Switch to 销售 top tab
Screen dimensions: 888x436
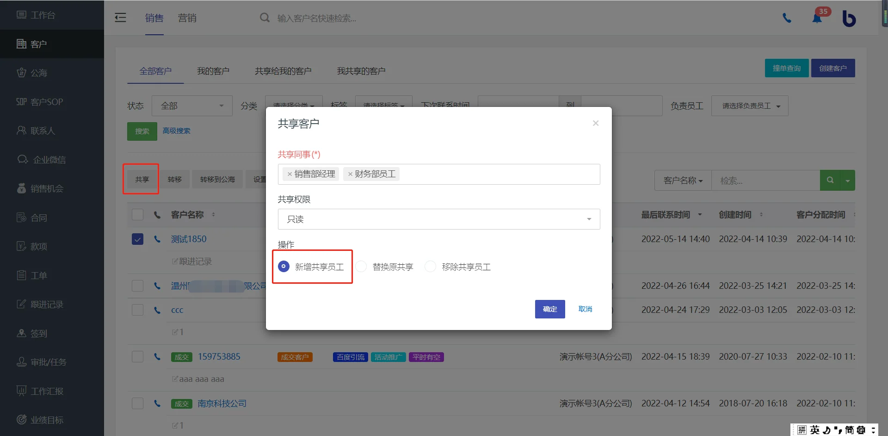coord(154,18)
